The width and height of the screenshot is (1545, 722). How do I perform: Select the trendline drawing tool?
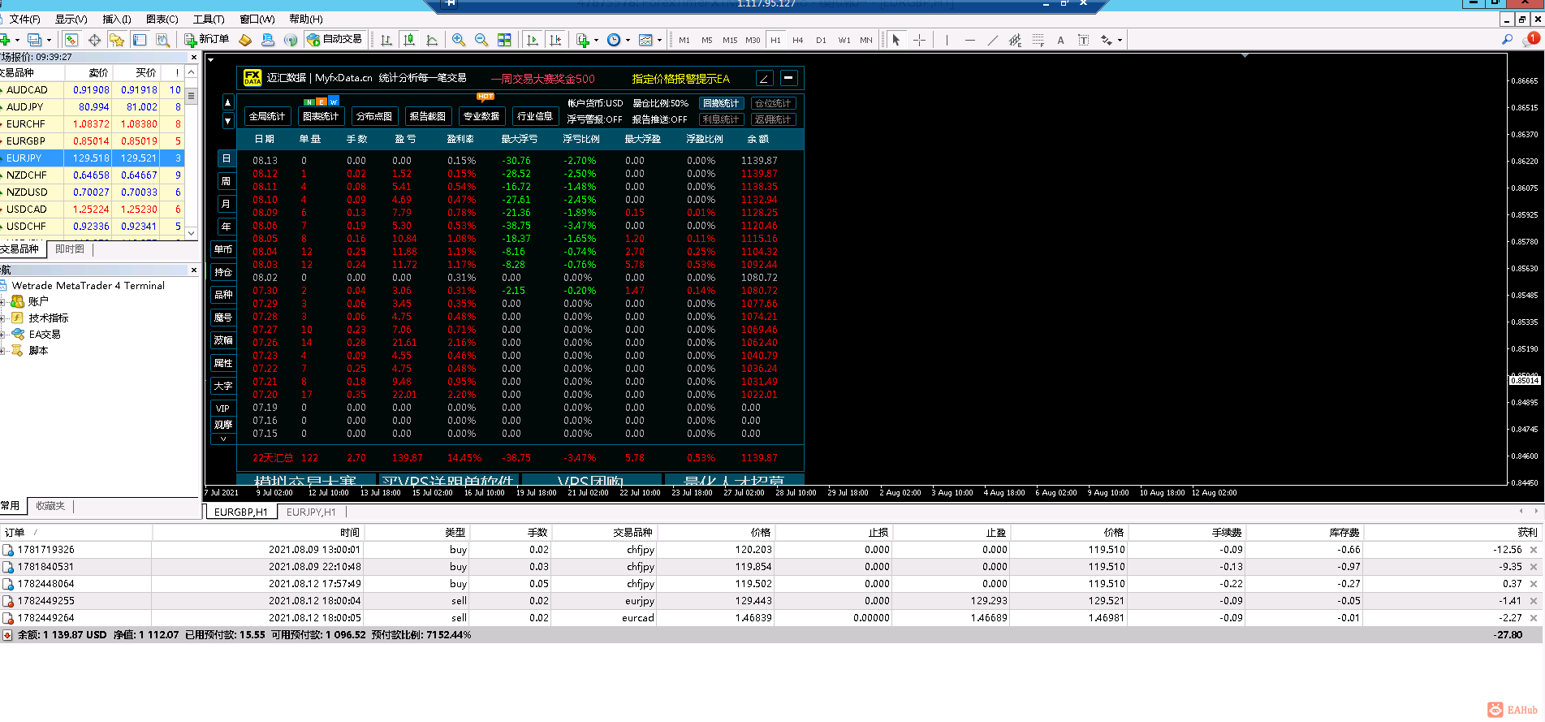pyautogui.click(x=992, y=40)
